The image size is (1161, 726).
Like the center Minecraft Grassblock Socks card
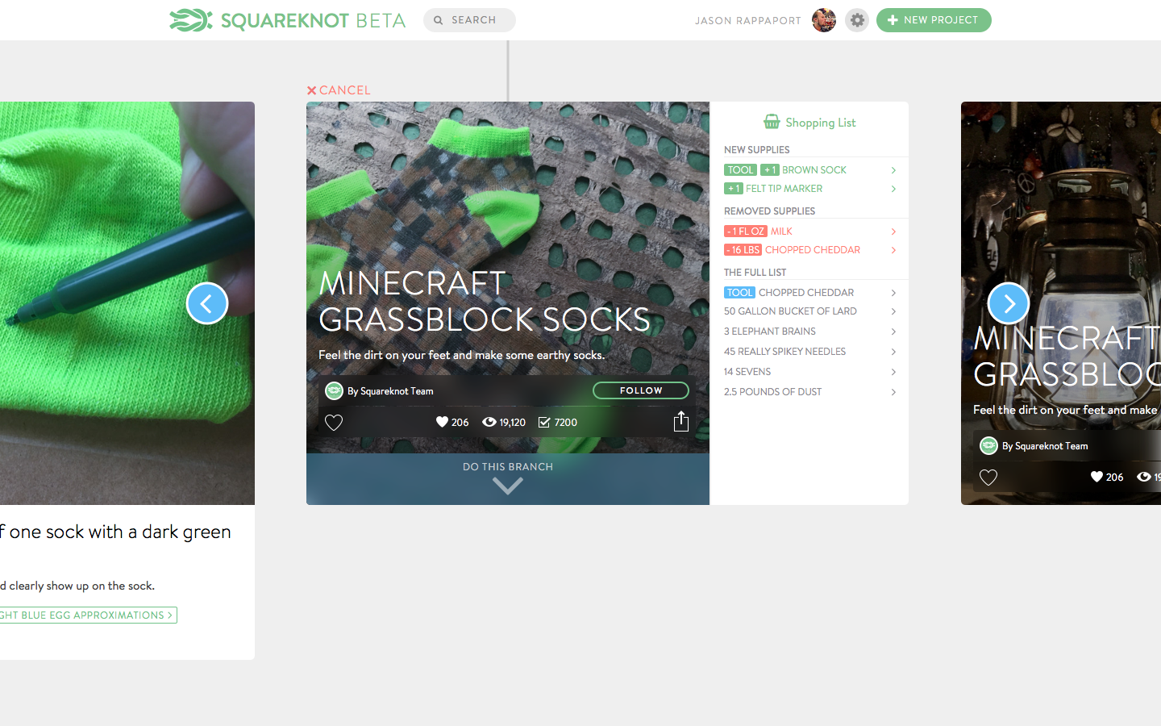coord(334,422)
